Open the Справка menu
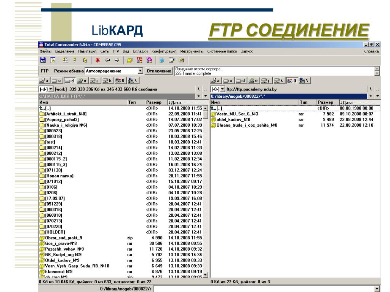This screenshot has width=390, height=292. [x=371, y=51]
